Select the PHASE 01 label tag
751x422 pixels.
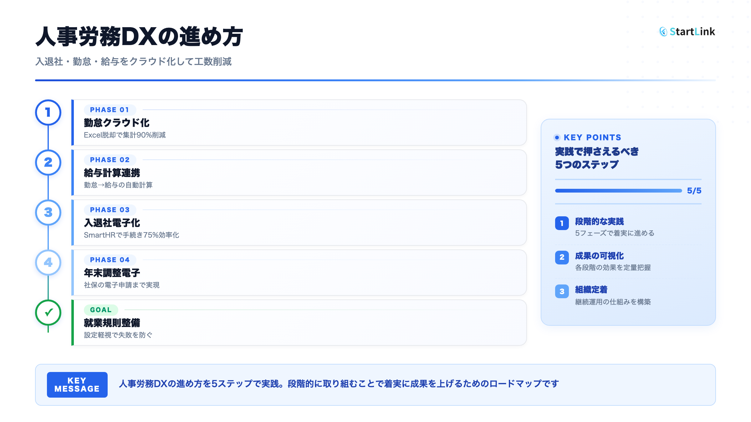tap(110, 110)
